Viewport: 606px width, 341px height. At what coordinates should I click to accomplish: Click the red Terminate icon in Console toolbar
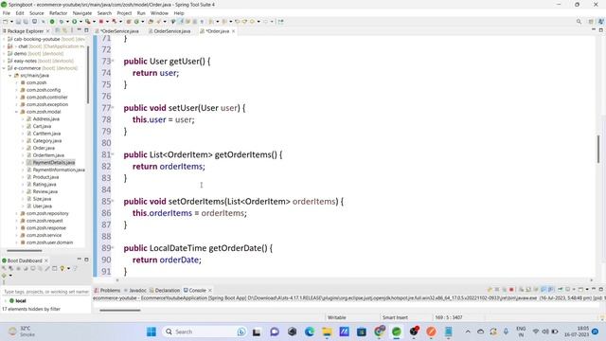click(x=511, y=289)
